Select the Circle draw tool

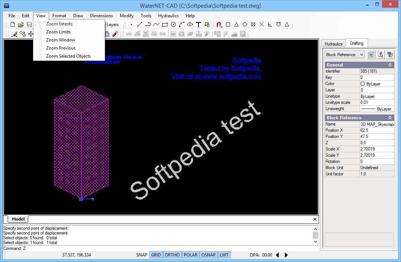(173, 25)
